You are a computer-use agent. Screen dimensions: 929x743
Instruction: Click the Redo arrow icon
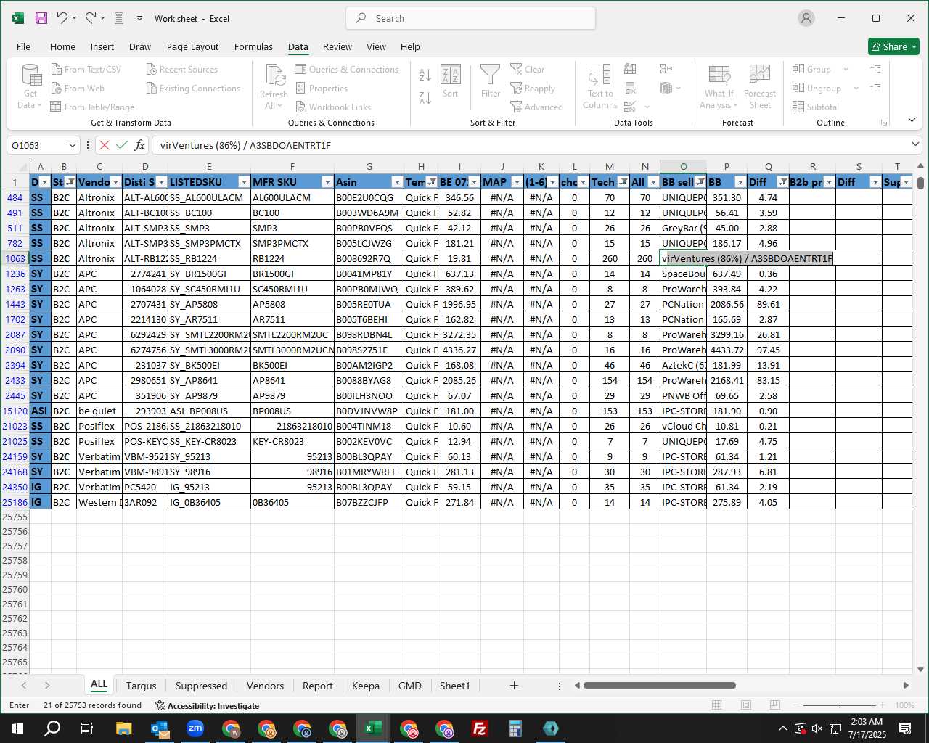coord(91,18)
